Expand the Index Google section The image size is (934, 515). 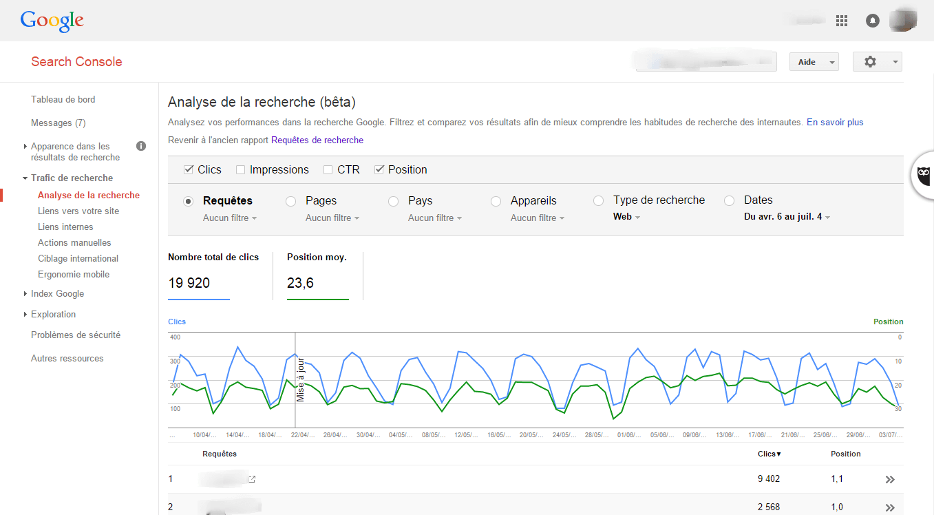point(57,293)
